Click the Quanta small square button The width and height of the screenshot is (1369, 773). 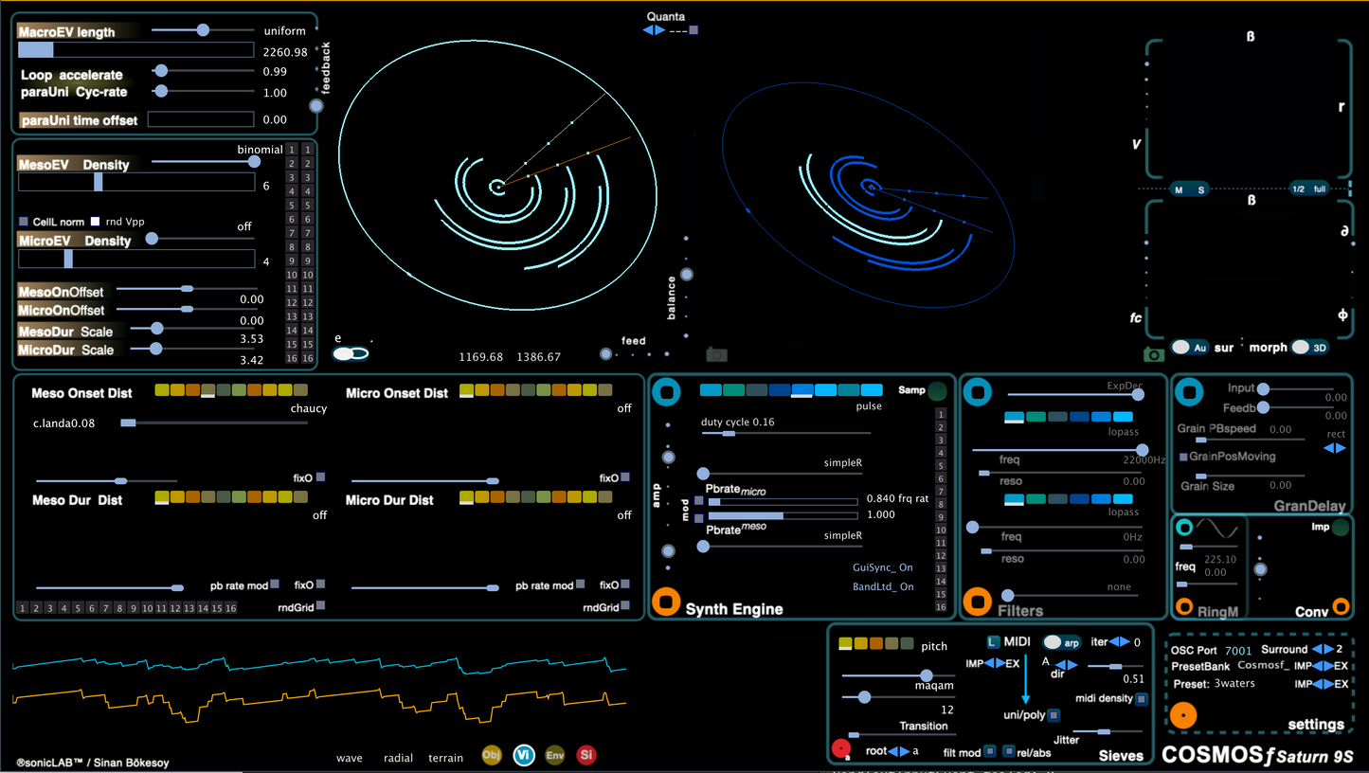[x=694, y=30]
